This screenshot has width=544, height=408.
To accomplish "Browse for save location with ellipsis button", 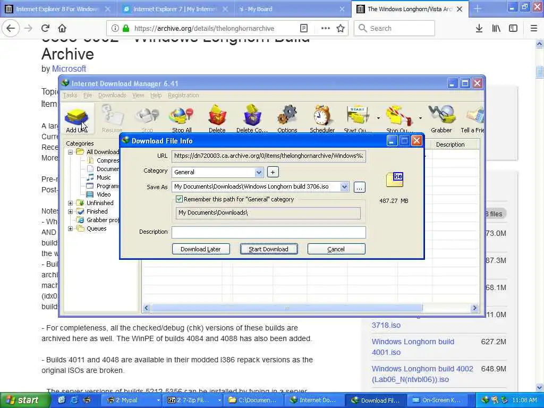I will pos(360,188).
